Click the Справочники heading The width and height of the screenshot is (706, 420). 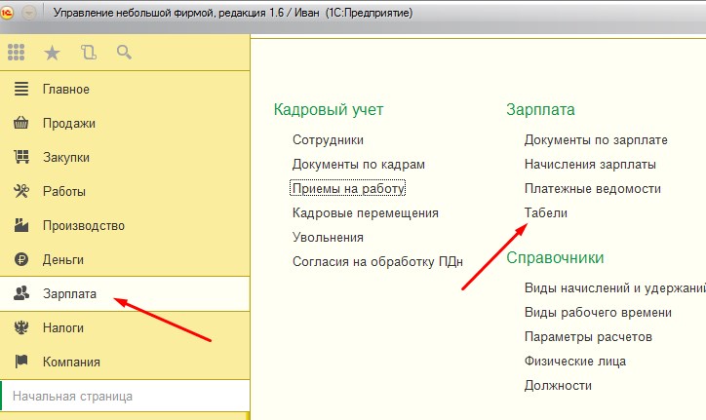(x=555, y=257)
